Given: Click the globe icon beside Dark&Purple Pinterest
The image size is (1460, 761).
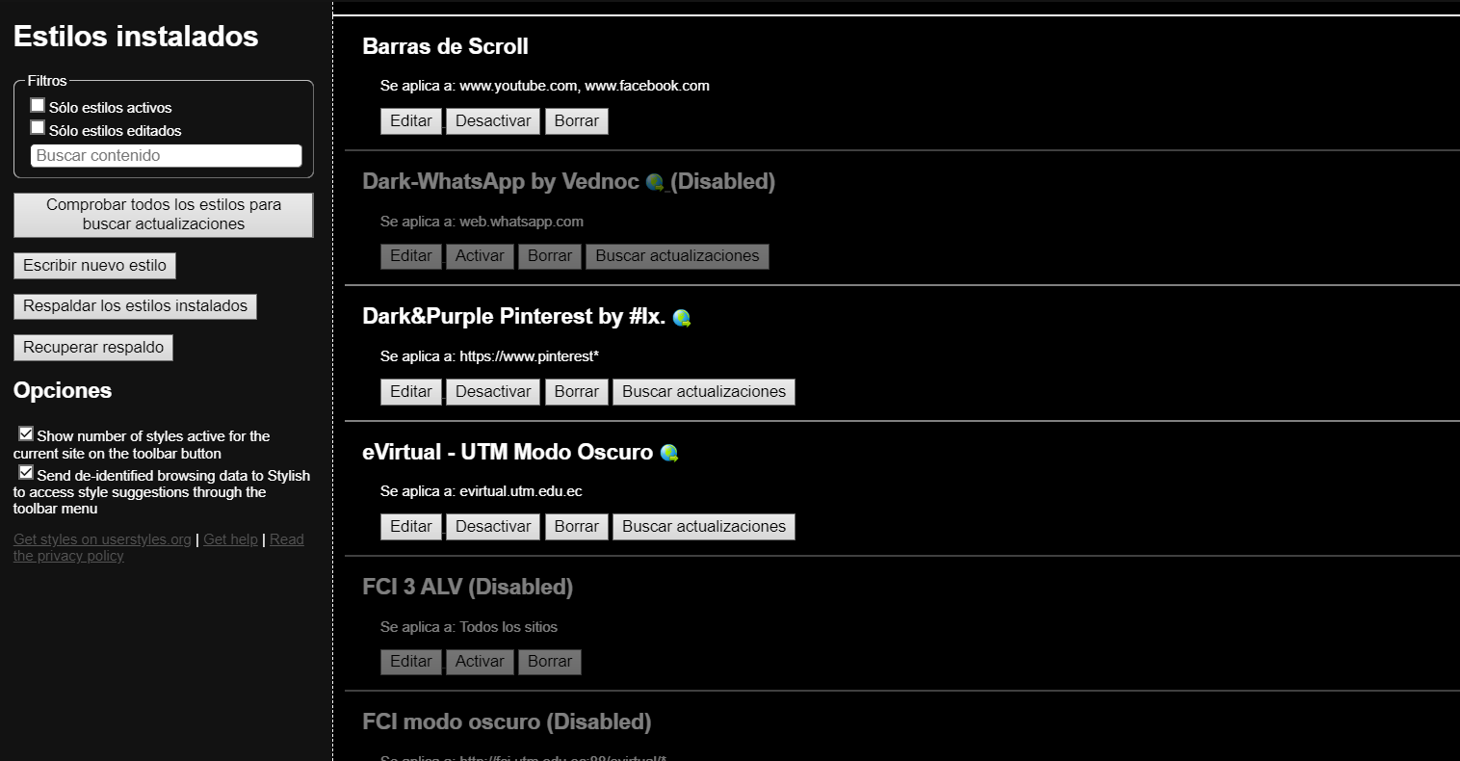Looking at the screenshot, I should pos(682,318).
